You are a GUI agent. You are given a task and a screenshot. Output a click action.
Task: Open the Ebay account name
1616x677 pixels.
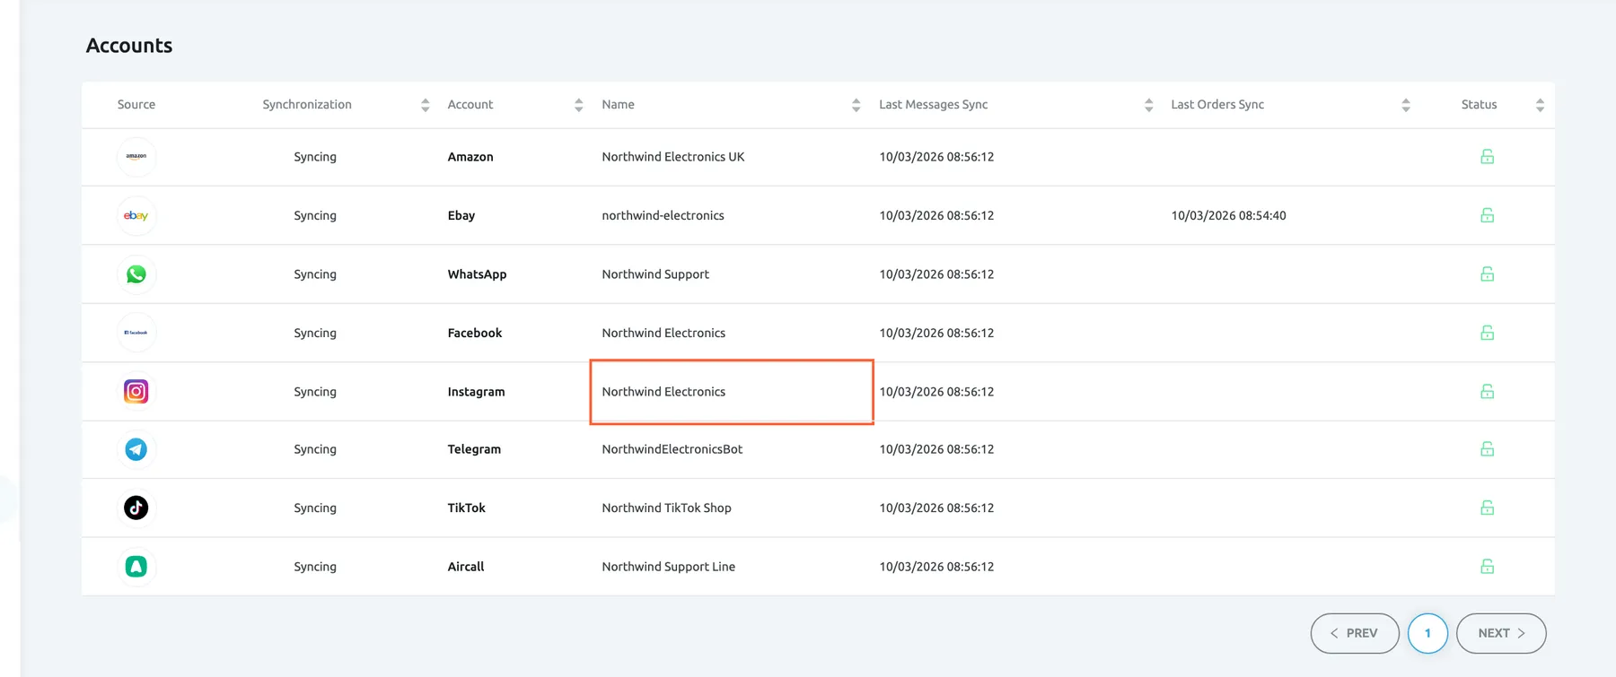coord(461,215)
